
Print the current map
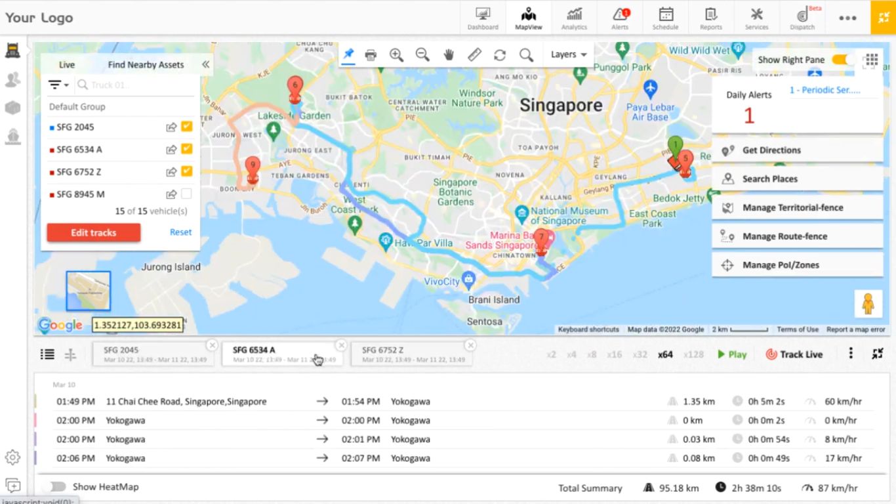pos(371,55)
